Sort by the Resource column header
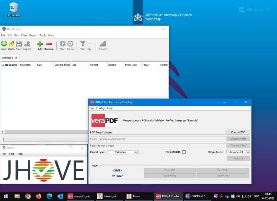The image size is (277, 201). (x=10, y=65)
